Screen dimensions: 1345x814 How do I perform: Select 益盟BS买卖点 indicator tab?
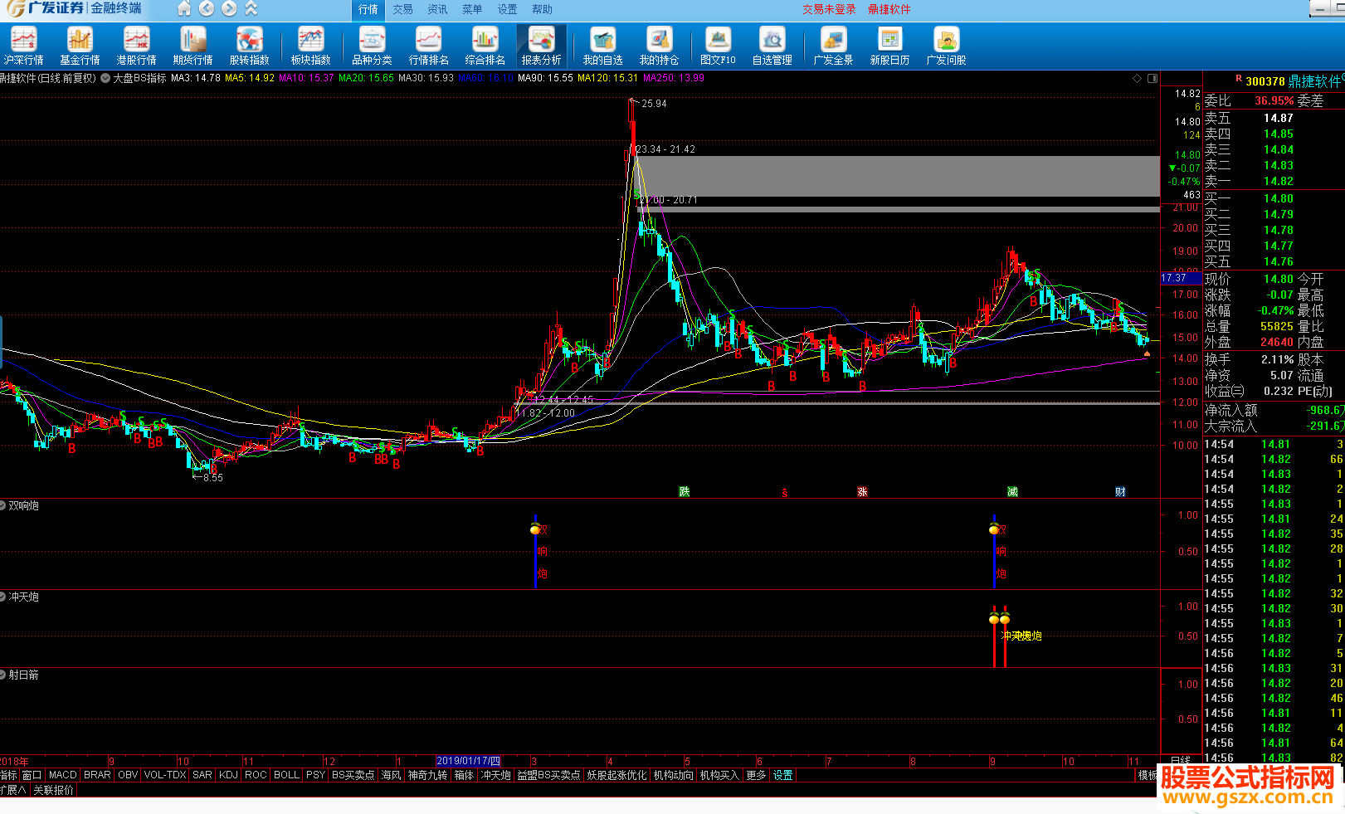coord(549,775)
